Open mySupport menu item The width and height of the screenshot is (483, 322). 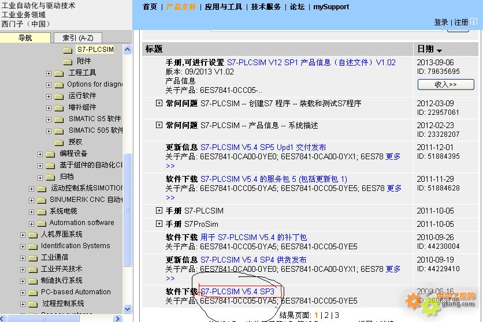[331, 7]
